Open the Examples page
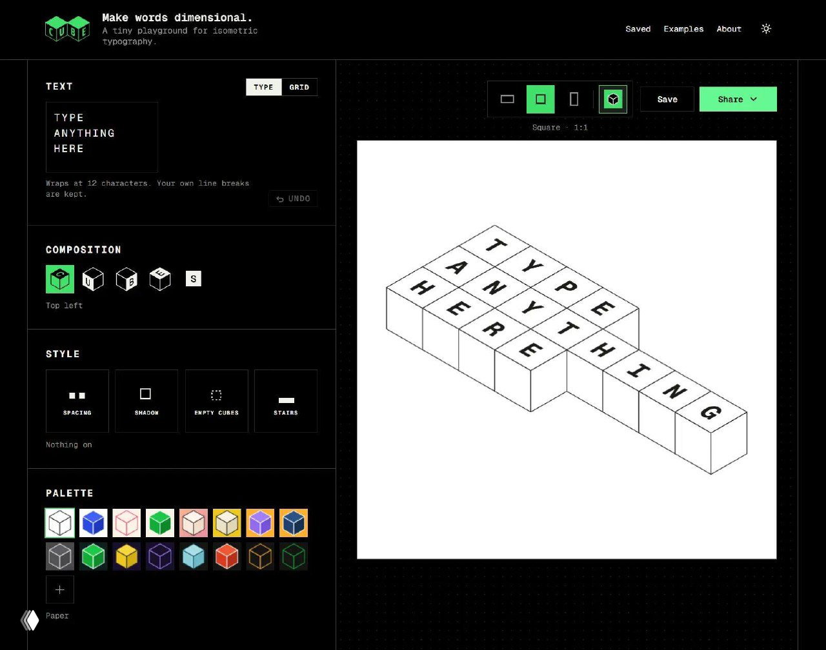Viewport: 826px width, 650px height. [683, 29]
